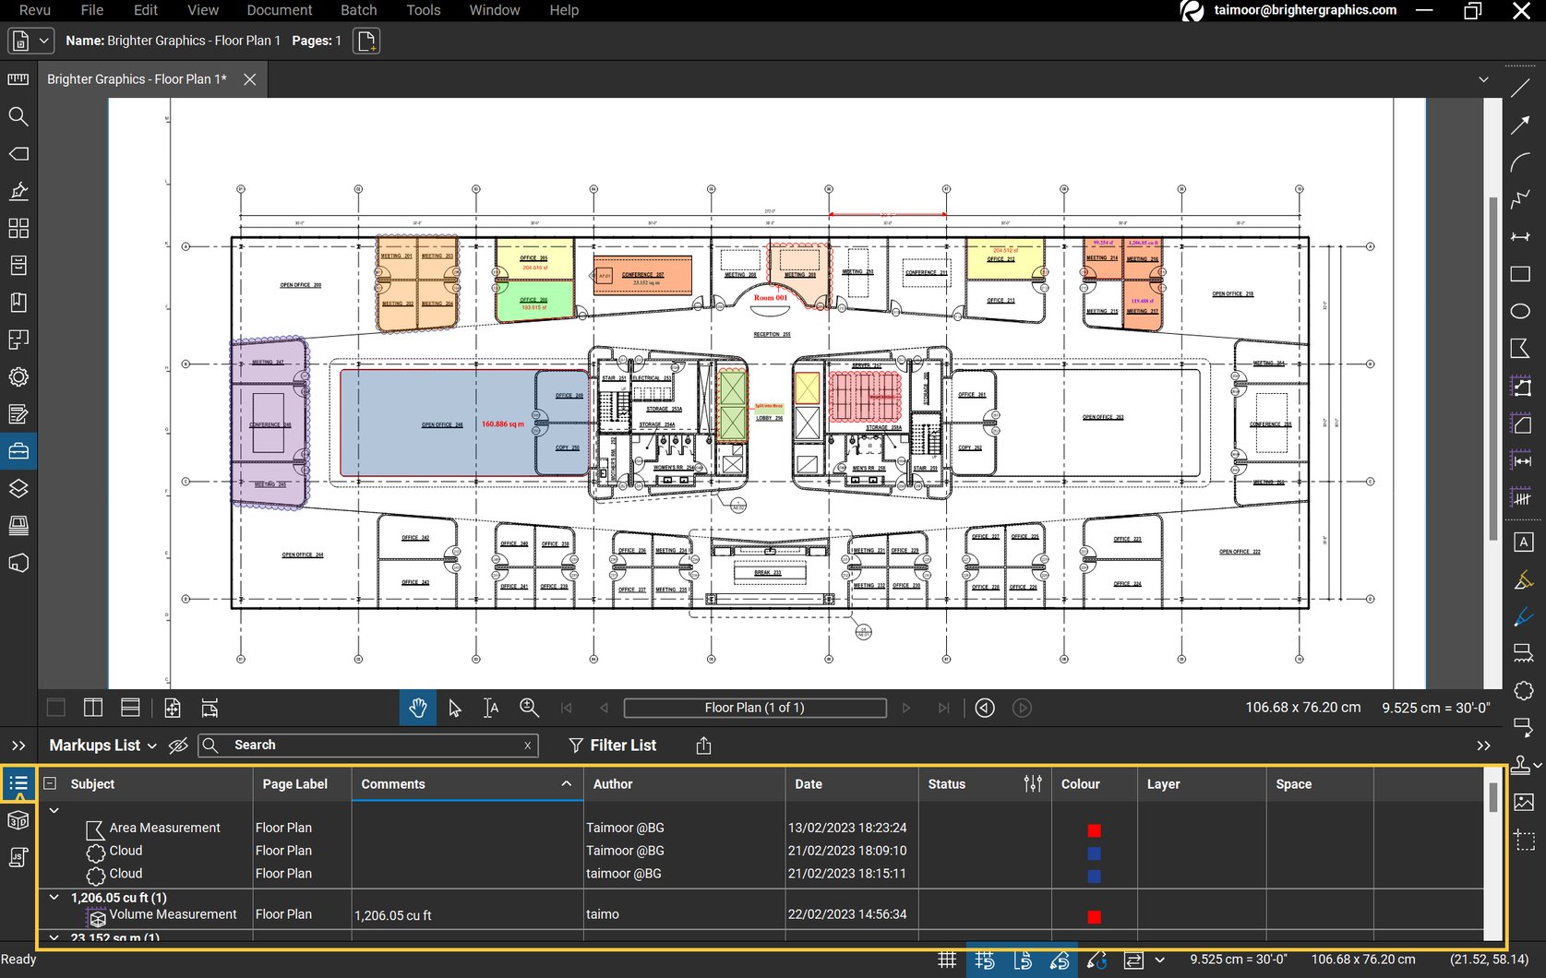1546x978 pixels.
Task: Click inside the markups Search field
Action: tap(369, 745)
